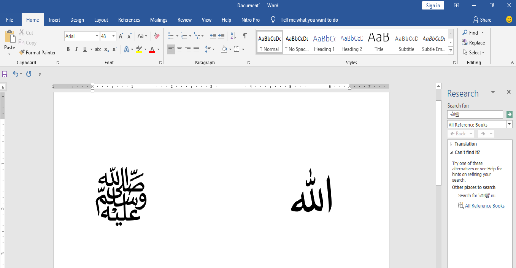Center align paragraph text
This screenshot has height=268, width=516.
click(x=179, y=49)
